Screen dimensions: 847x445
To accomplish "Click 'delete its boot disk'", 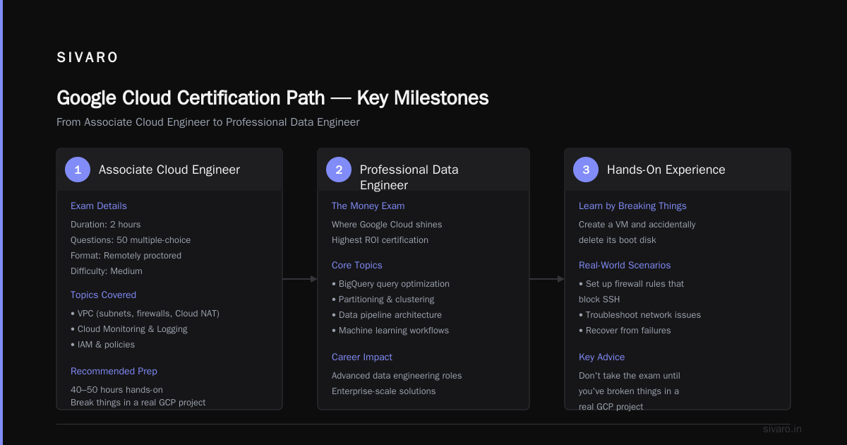I will [619, 240].
